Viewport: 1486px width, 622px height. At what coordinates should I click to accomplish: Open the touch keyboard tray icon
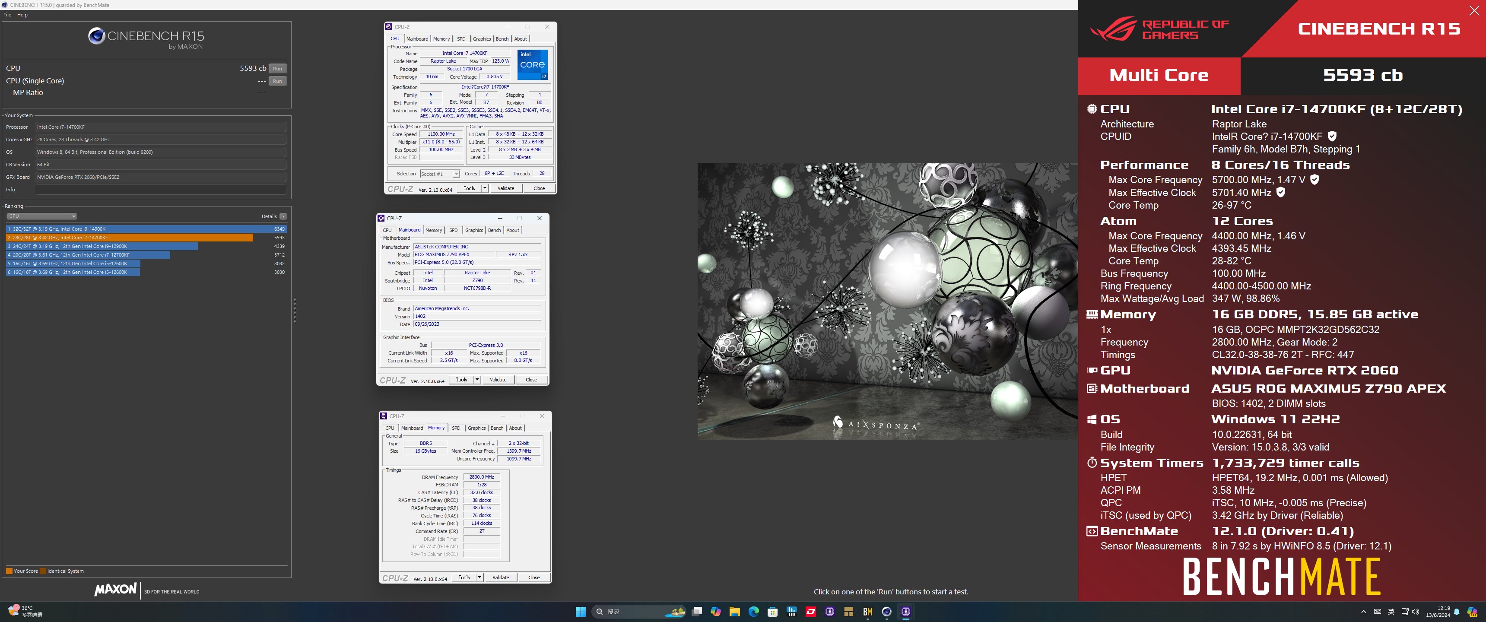point(1377,612)
